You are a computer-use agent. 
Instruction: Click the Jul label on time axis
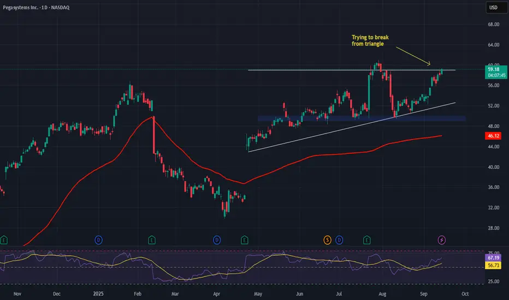point(339,294)
